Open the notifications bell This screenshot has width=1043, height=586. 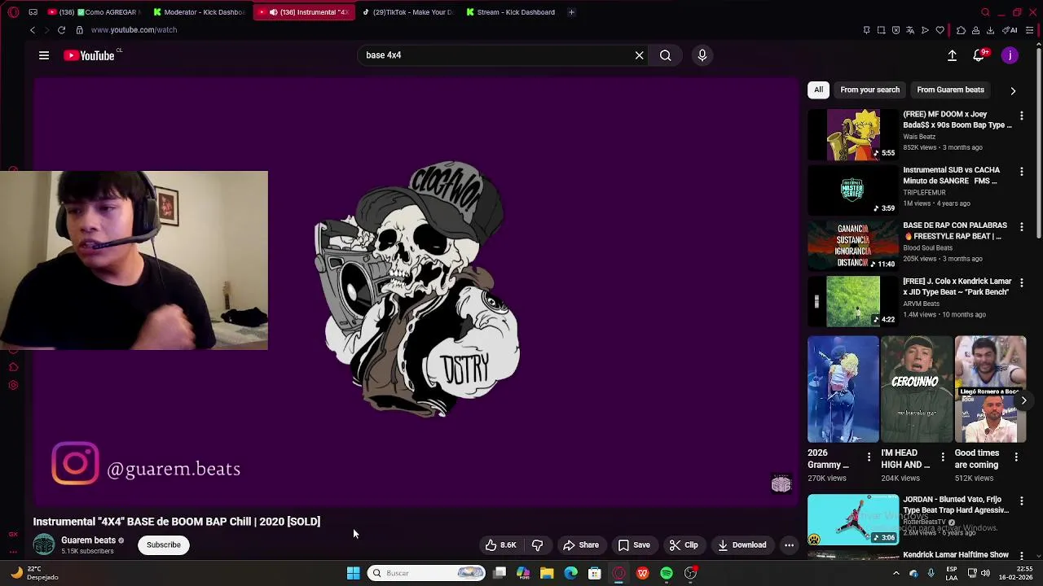(x=979, y=55)
